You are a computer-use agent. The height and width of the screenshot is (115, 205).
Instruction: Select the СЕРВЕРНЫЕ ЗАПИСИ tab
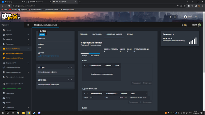114,34
